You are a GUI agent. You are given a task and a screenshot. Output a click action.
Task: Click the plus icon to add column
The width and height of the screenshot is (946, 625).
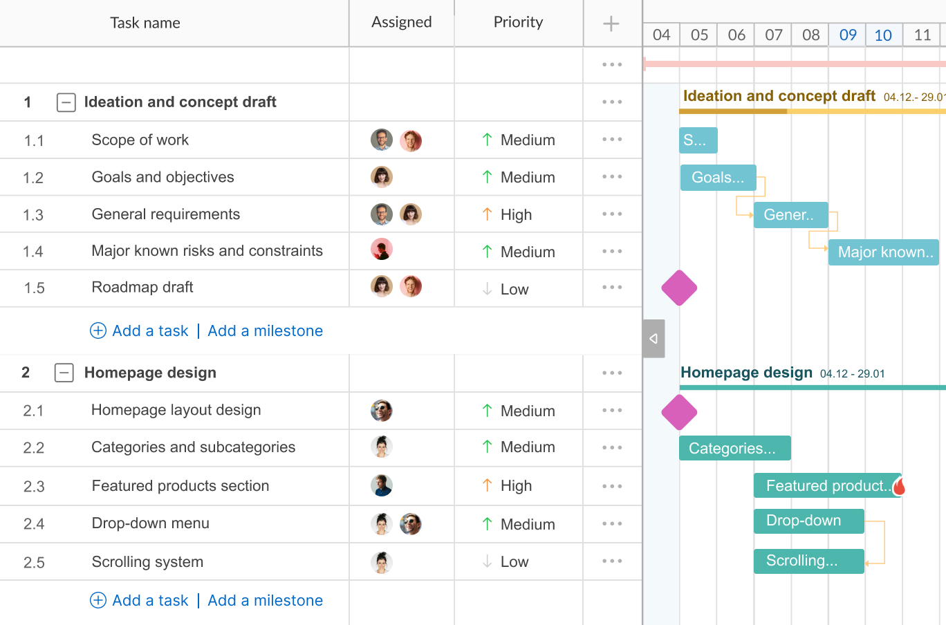(x=611, y=24)
